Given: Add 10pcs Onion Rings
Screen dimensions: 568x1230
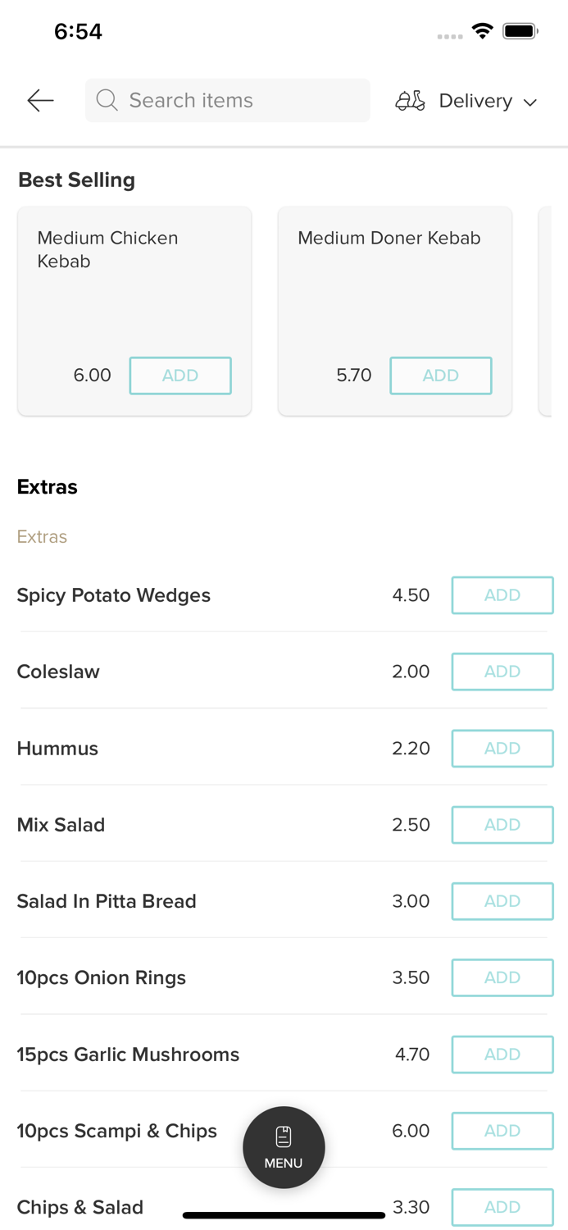Looking at the screenshot, I should pos(502,977).
